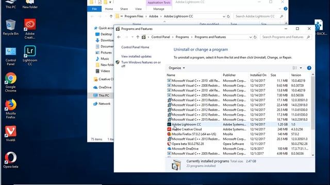The image size is (330, 185).
Task: Click View installed updates link
Action: click(136, 57)
